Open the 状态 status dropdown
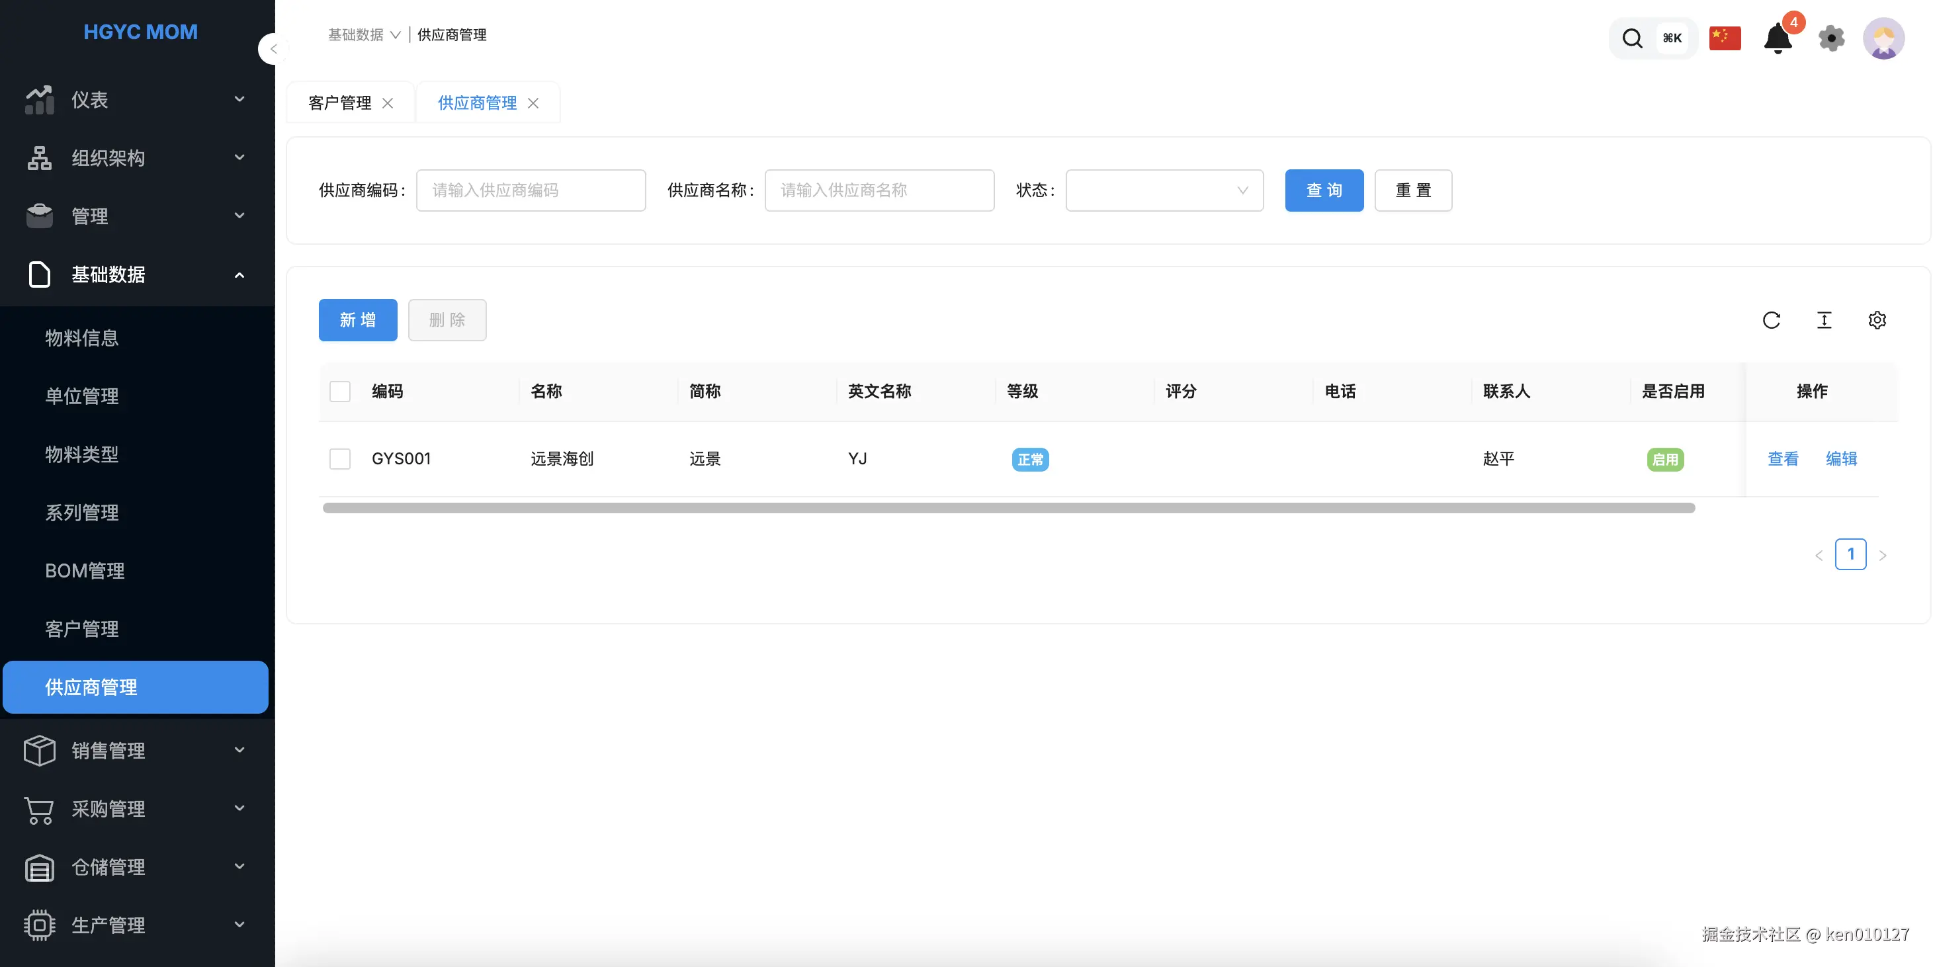This screenshot has width=1933, height=967. [1164, 190]
